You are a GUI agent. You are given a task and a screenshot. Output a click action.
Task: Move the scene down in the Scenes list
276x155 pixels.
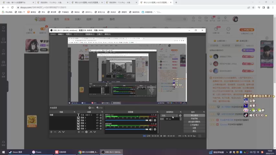63,132
